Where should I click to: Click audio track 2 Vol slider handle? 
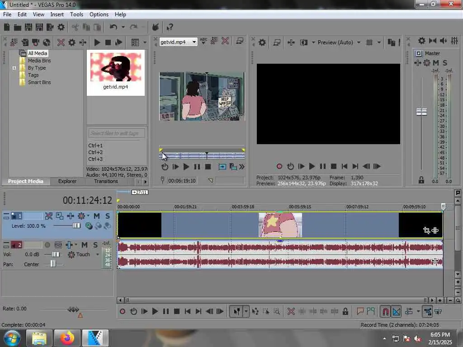pos(56,255)
